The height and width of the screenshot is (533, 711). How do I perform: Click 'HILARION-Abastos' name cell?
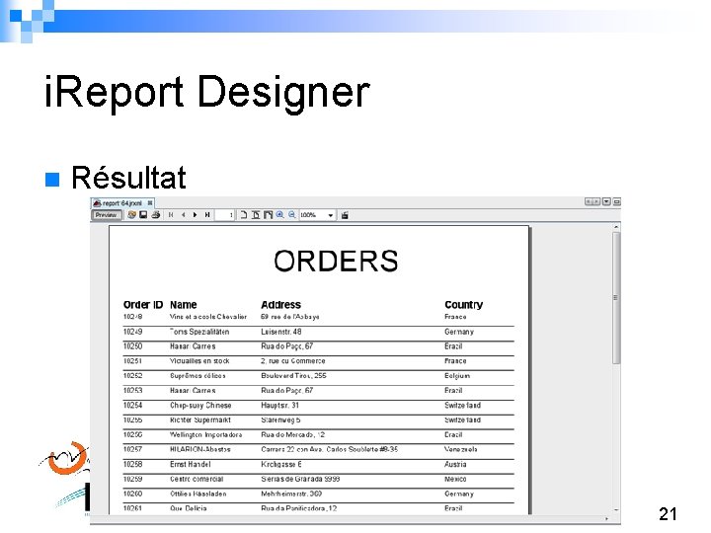click(199, 450)
